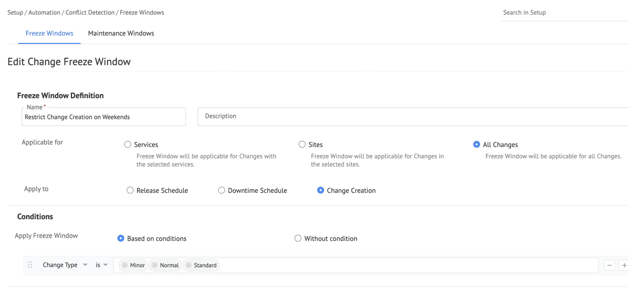The height and width of the screenshot is (291, 629).
Task: Choose Sites as applicable scope
Action: 302,145
